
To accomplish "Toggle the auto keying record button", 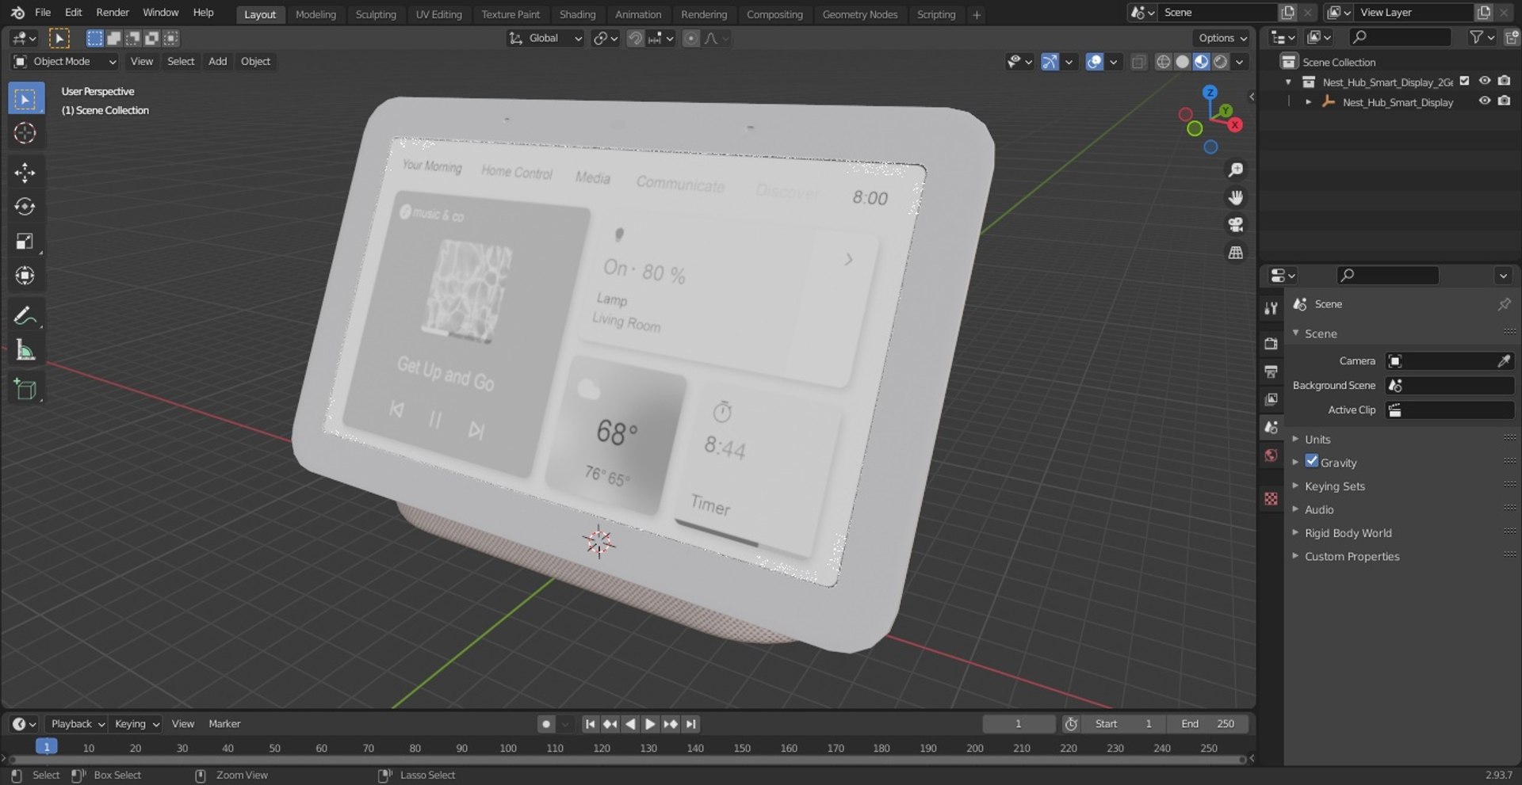I will (x=545, y=724).
